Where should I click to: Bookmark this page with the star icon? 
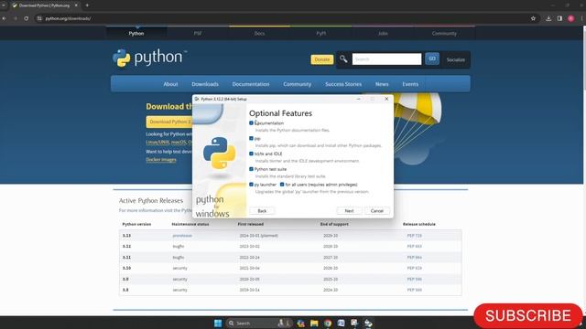click(x=533, y=18)
